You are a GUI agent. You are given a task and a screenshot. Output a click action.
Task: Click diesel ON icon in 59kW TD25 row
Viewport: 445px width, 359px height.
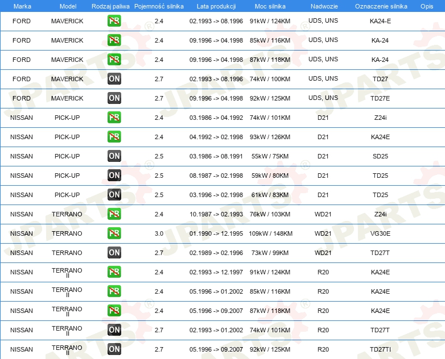tap(114, 175)
